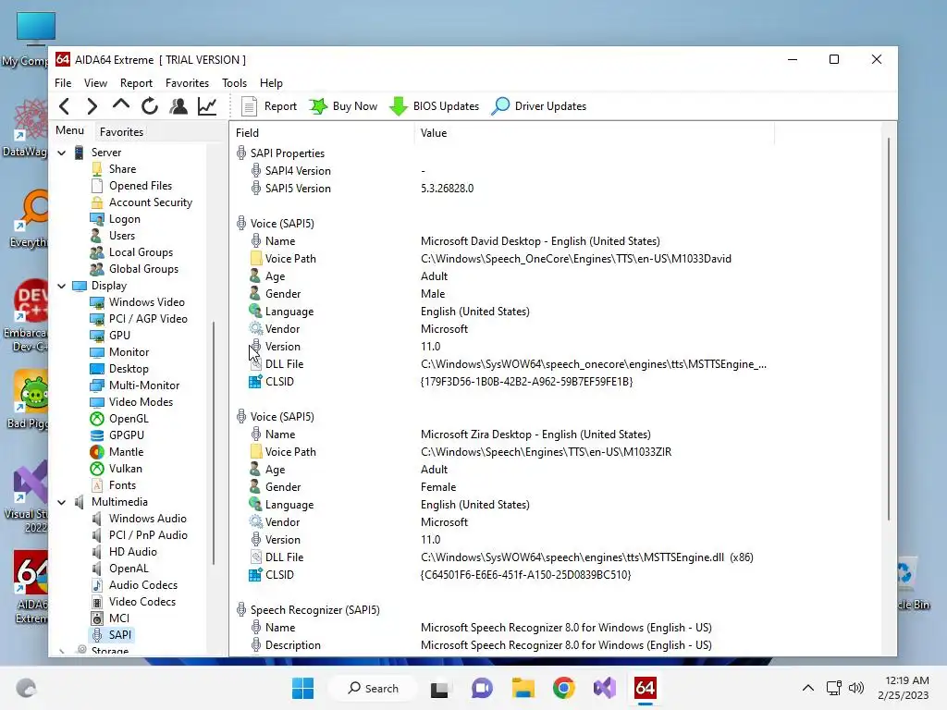
Task: Select the GPU tree item
Action: tap(119, 335)
